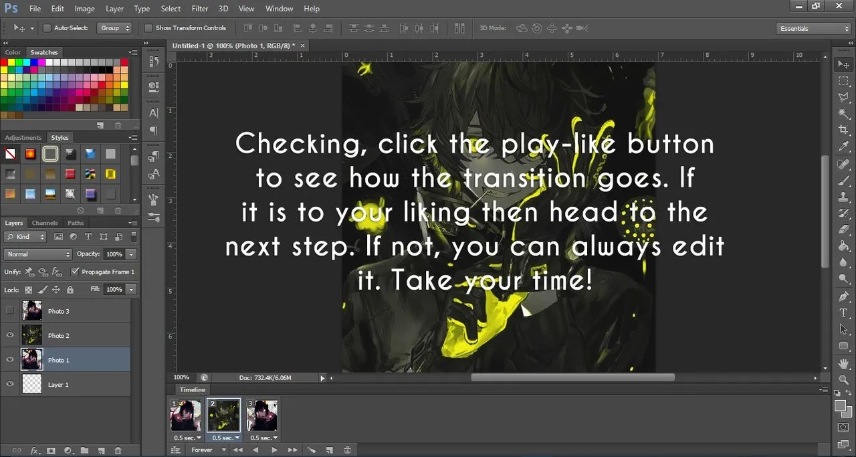856x457 pixels.
Task: Lock transparent pixels icon
Action: click(28, 290)
